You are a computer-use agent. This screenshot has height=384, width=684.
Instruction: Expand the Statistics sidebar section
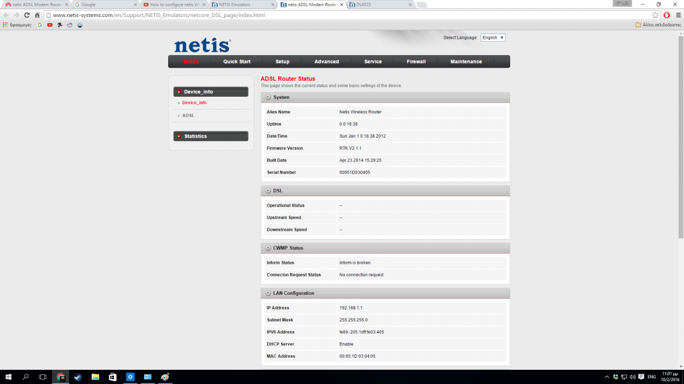[211, 136]
